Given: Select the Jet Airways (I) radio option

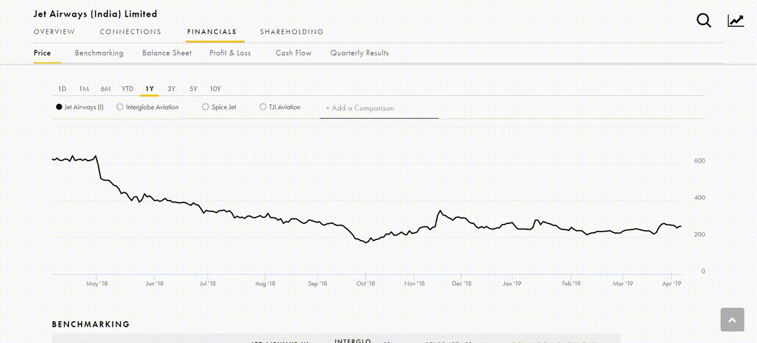Looking at the screenshot, I should point(59,107).
